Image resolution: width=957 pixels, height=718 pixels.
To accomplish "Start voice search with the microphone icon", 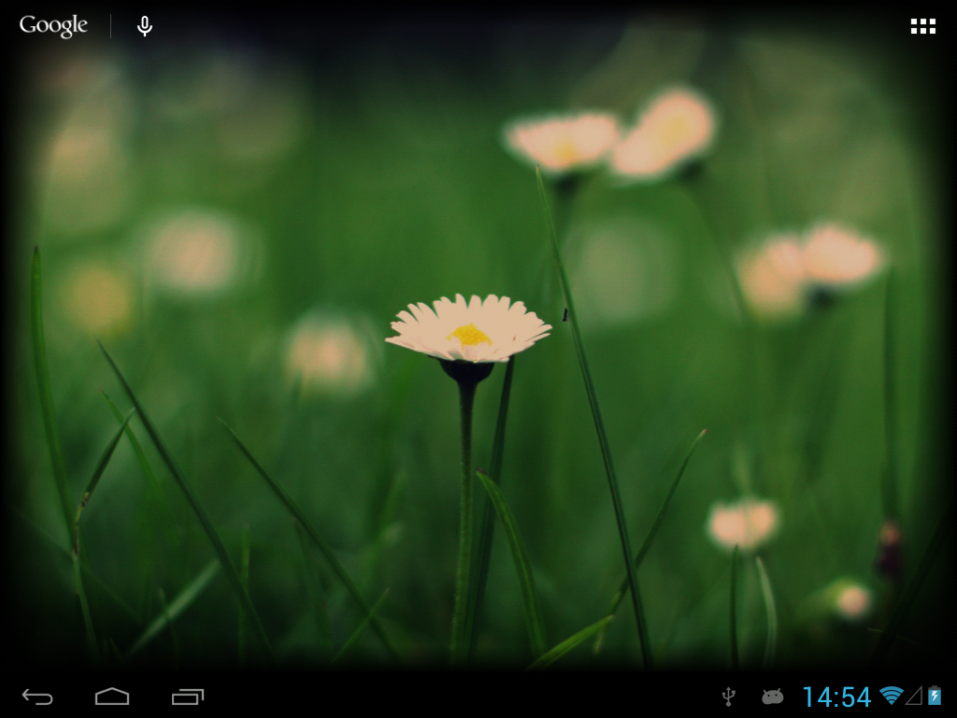I will 145,26.
